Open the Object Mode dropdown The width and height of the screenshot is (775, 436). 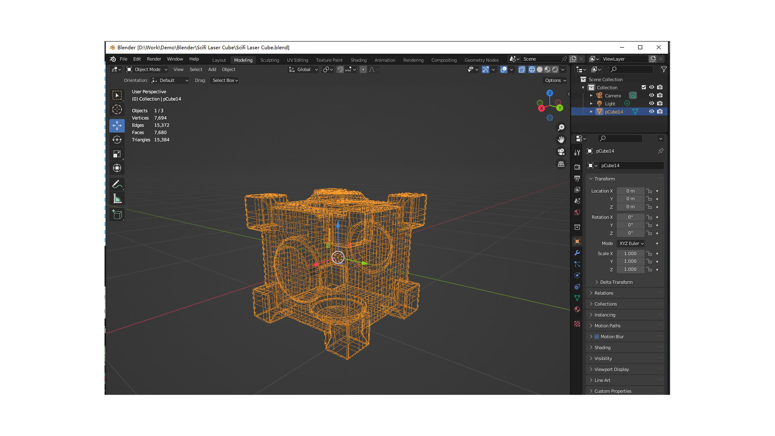pyautogui.click(x=146, y=69)
